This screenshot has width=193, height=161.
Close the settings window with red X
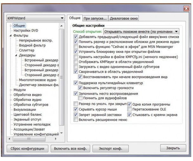[186, 9]
